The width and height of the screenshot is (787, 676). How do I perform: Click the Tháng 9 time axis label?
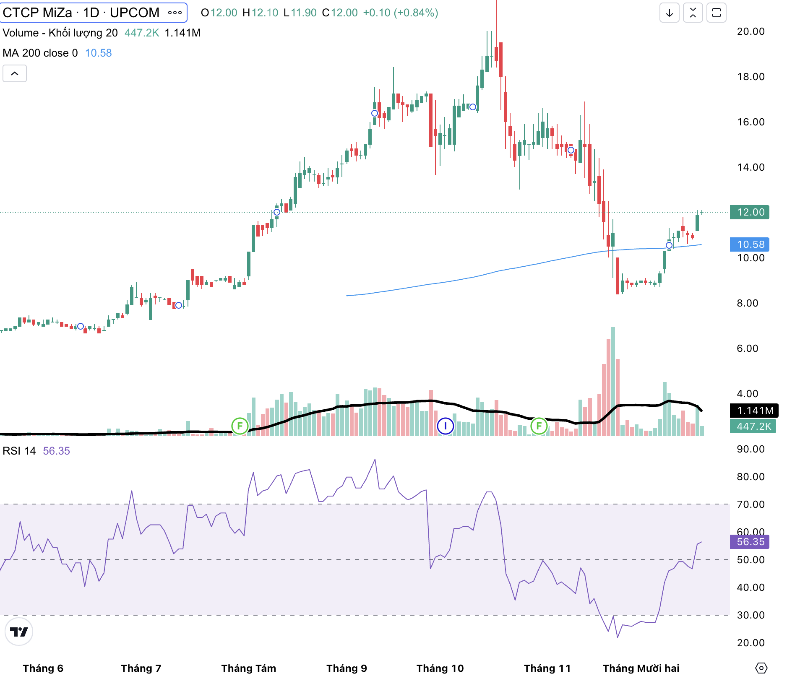tap(347, 668)
